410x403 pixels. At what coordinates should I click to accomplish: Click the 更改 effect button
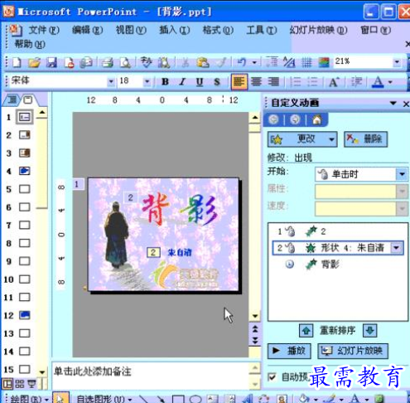click(x=302, y=139)
